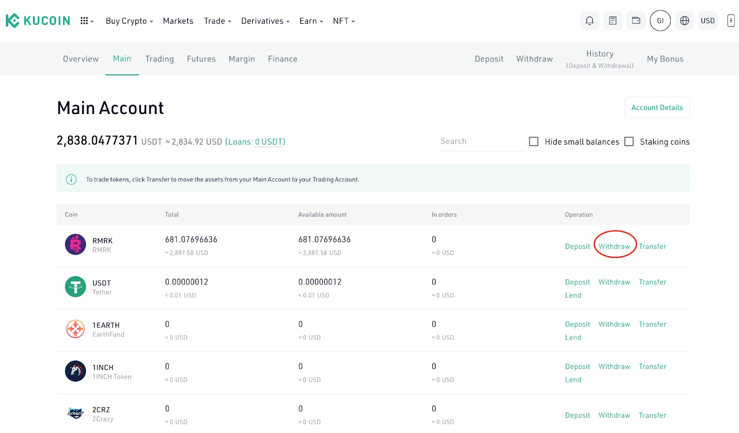Click Deposit in the sub-navigation bar

(489, 59)
